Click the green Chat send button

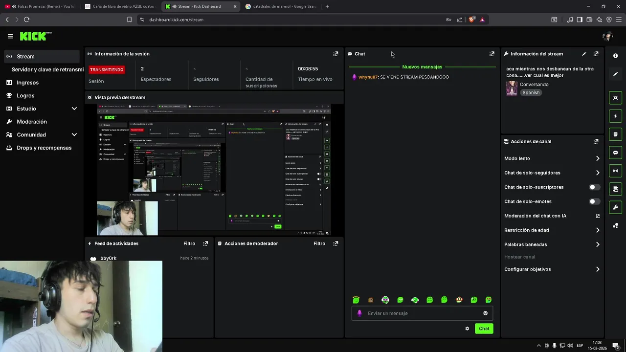[484, 329]
